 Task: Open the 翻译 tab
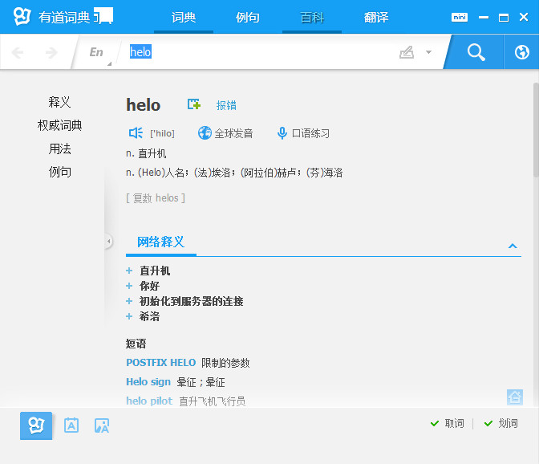[376, 17]
